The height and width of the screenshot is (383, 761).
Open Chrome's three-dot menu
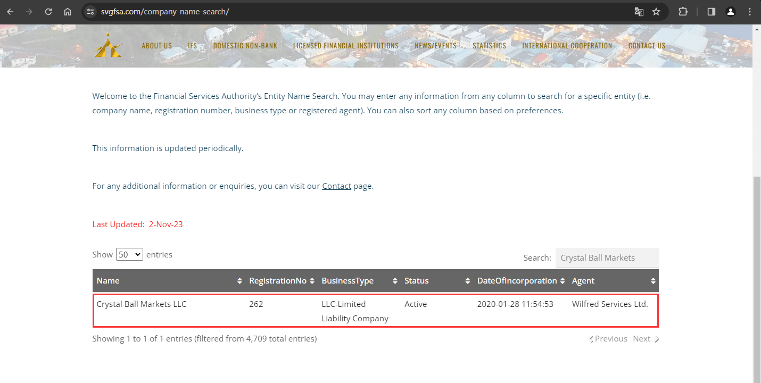(749, 12)
